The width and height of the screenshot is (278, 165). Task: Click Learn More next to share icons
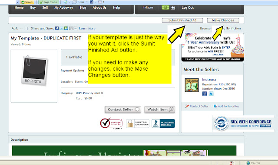(x=87, y=29)
